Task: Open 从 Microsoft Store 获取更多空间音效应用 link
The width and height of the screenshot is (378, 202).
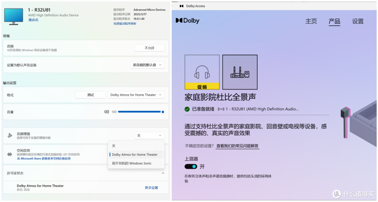Action: point(44,159)
